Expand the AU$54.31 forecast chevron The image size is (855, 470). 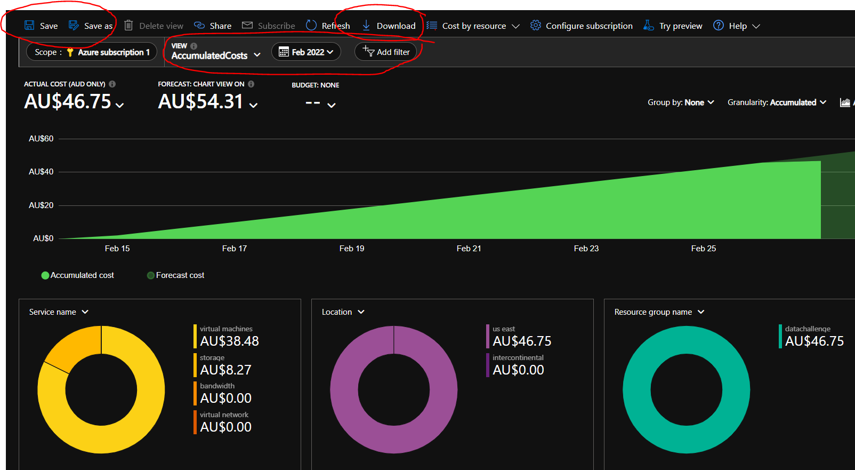pos(254,105)
